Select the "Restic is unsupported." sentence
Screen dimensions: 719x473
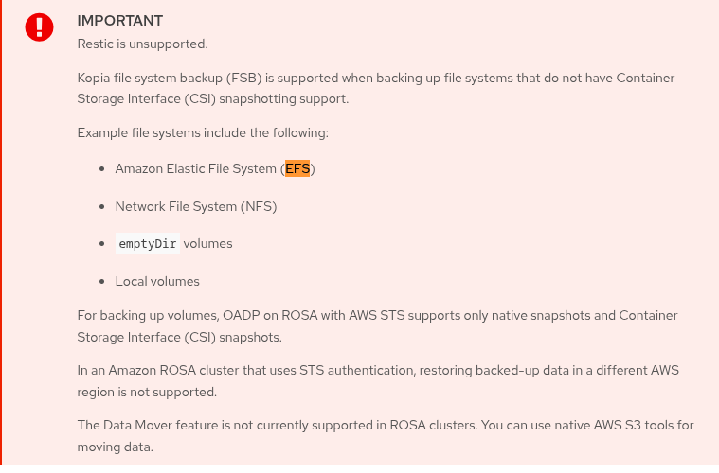click(x=142, y=44)
